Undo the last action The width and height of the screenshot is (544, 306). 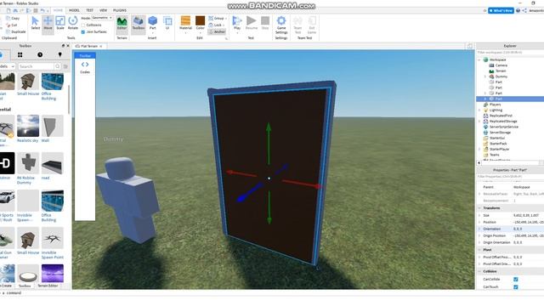42,11
